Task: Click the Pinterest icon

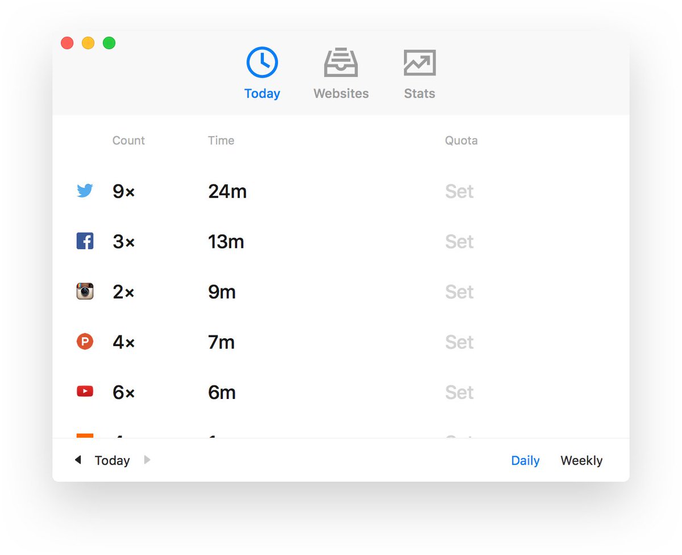Action: (85, 341)
